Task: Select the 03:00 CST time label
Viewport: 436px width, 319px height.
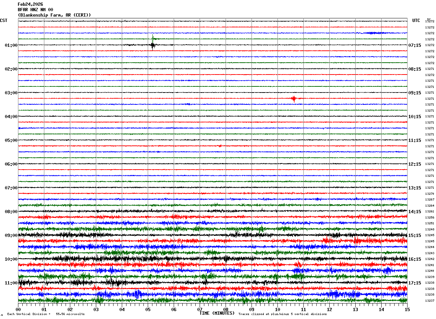Action: (11, 93)
